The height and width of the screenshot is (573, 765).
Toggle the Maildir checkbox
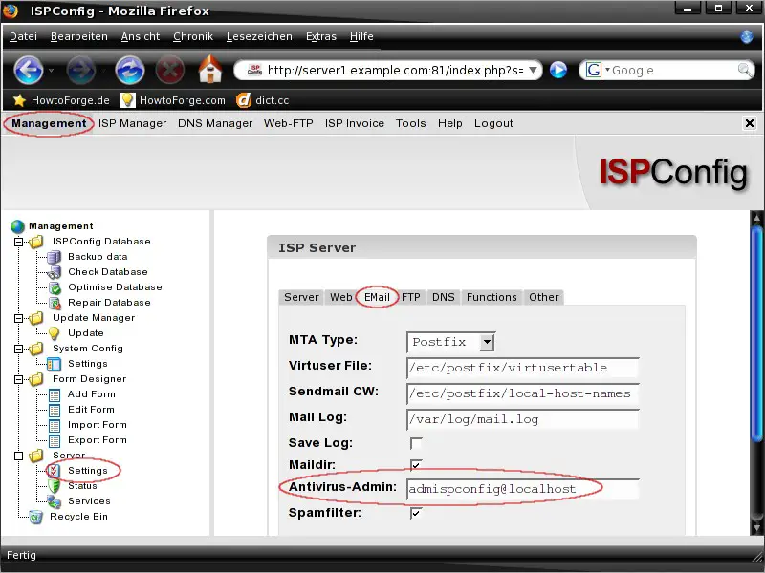[416, 465]
